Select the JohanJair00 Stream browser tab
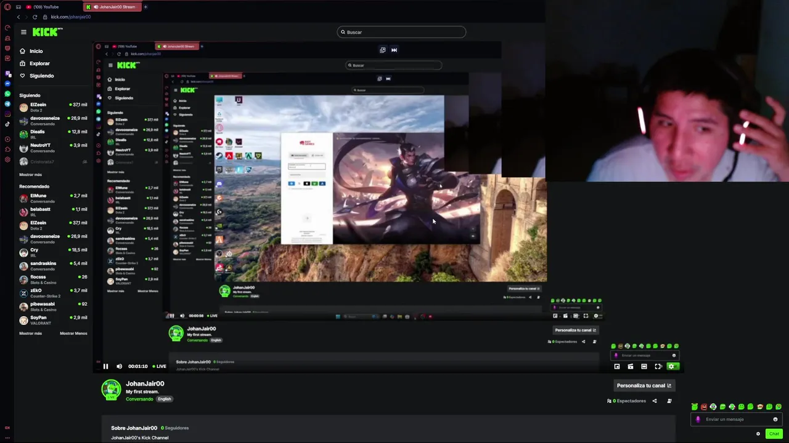The height and width of the screenshot is (443, 789). (x=113, y=7)
